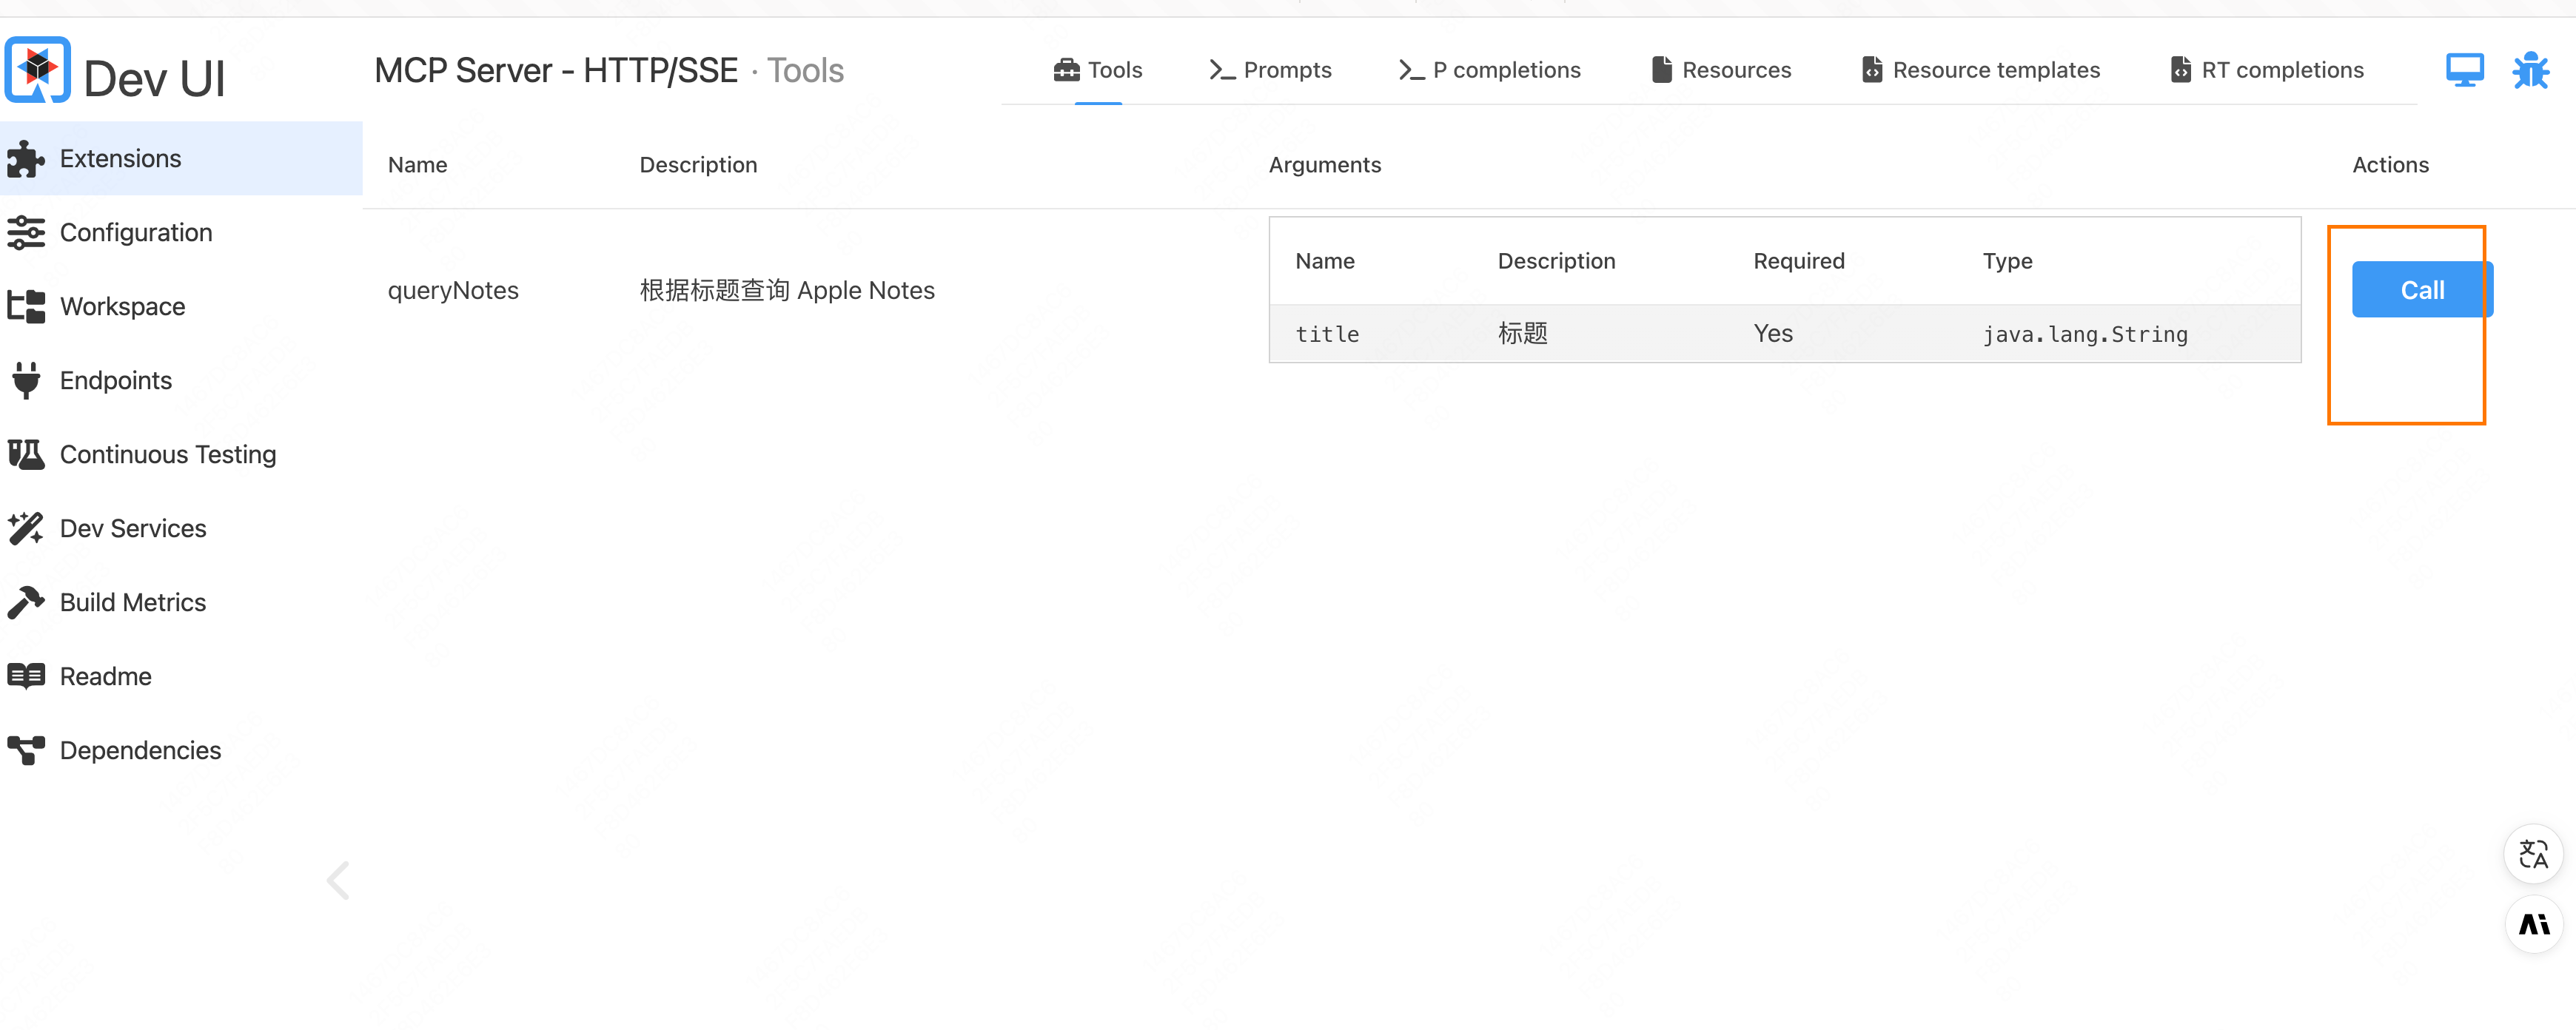The width and height of the screenshot is (2576, 1030).
Task: Click the Dev Services magic wand icon
Action: tap(26, 529)
